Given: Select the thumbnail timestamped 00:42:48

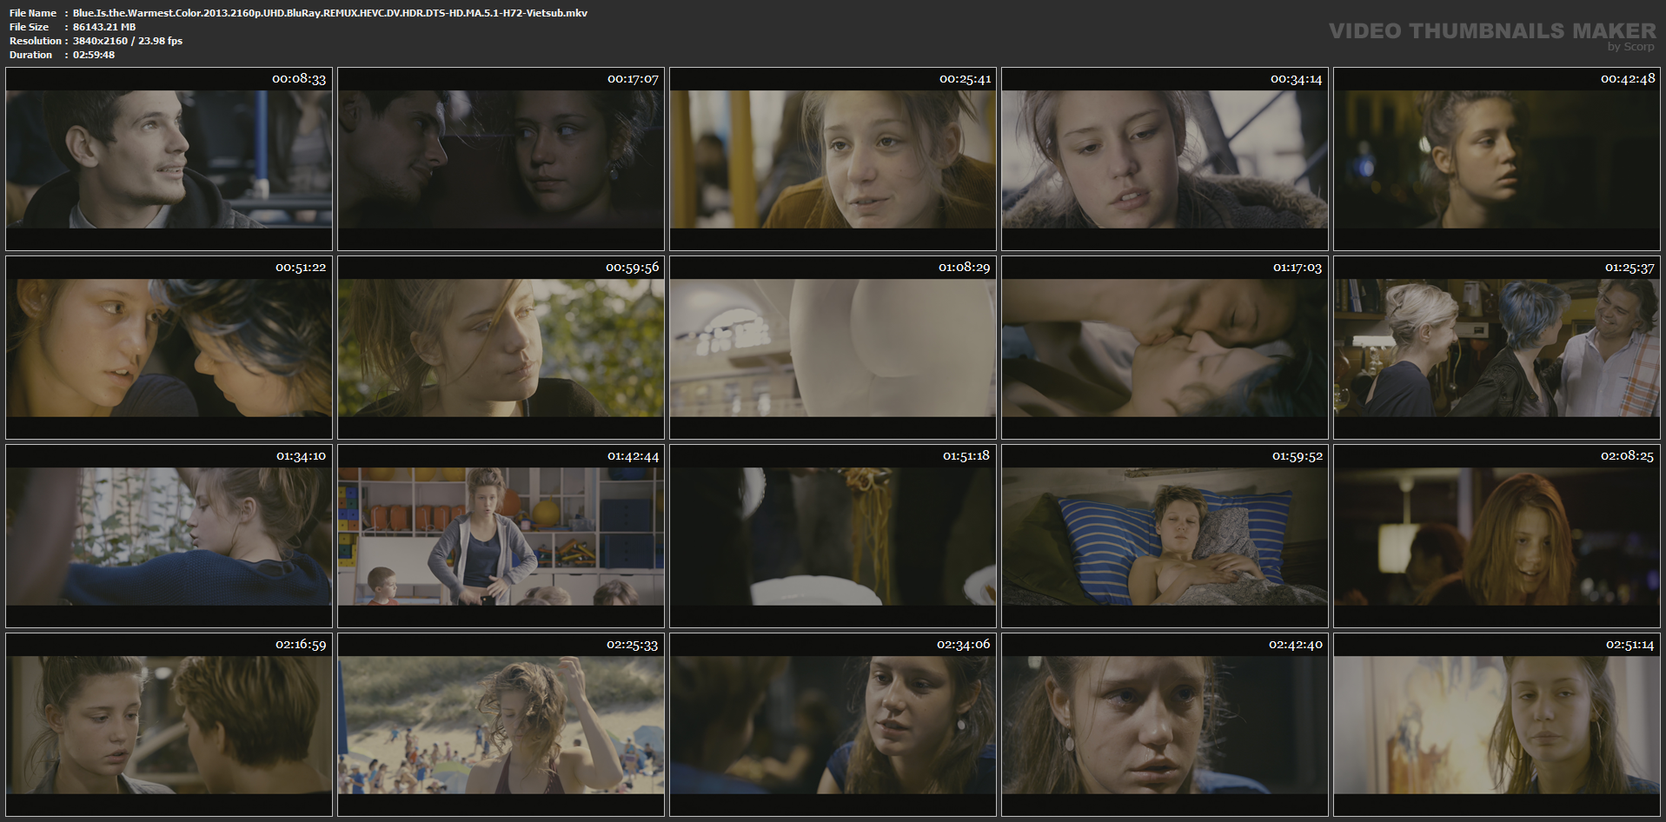Looking at the screenshot, I should pyautogui.click(x=1497, y=159).
